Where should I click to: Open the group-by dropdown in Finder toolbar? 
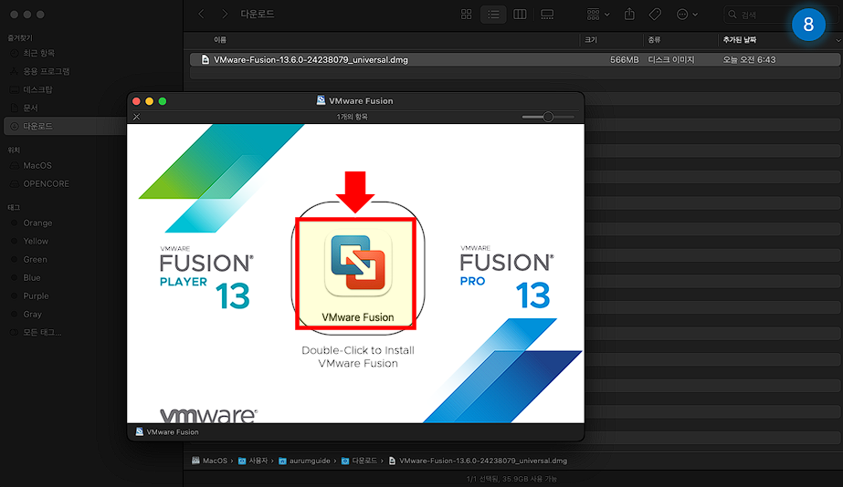pos(598,15)
